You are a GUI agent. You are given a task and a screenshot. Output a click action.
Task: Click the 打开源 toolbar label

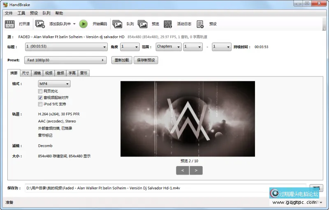24,24
